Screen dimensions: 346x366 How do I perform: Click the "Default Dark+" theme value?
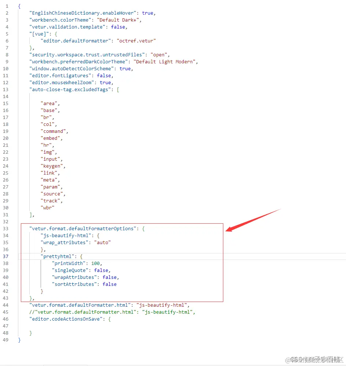[118, 20]
